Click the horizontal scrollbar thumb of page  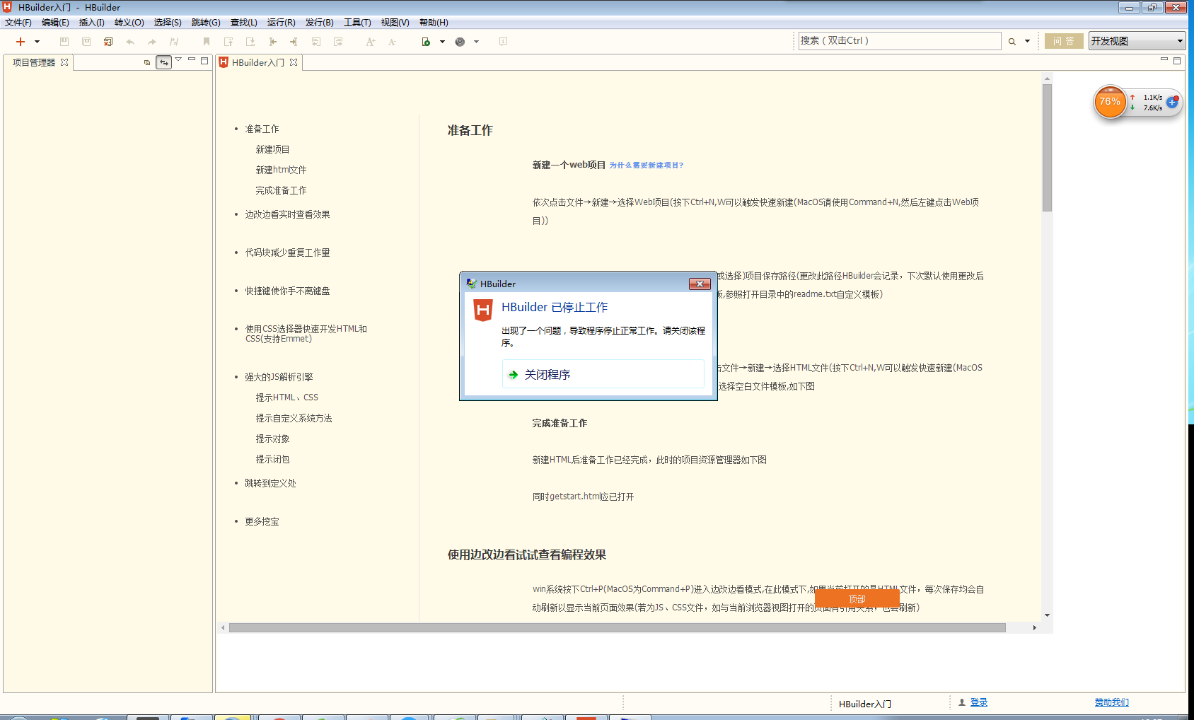coord(617,627)
